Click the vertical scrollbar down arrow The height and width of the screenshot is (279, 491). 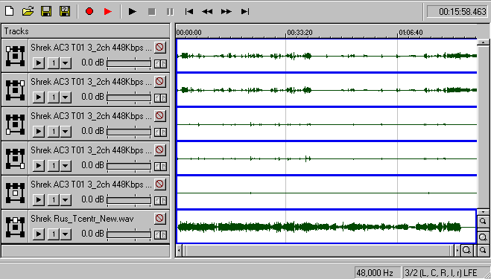coord(483,212)
